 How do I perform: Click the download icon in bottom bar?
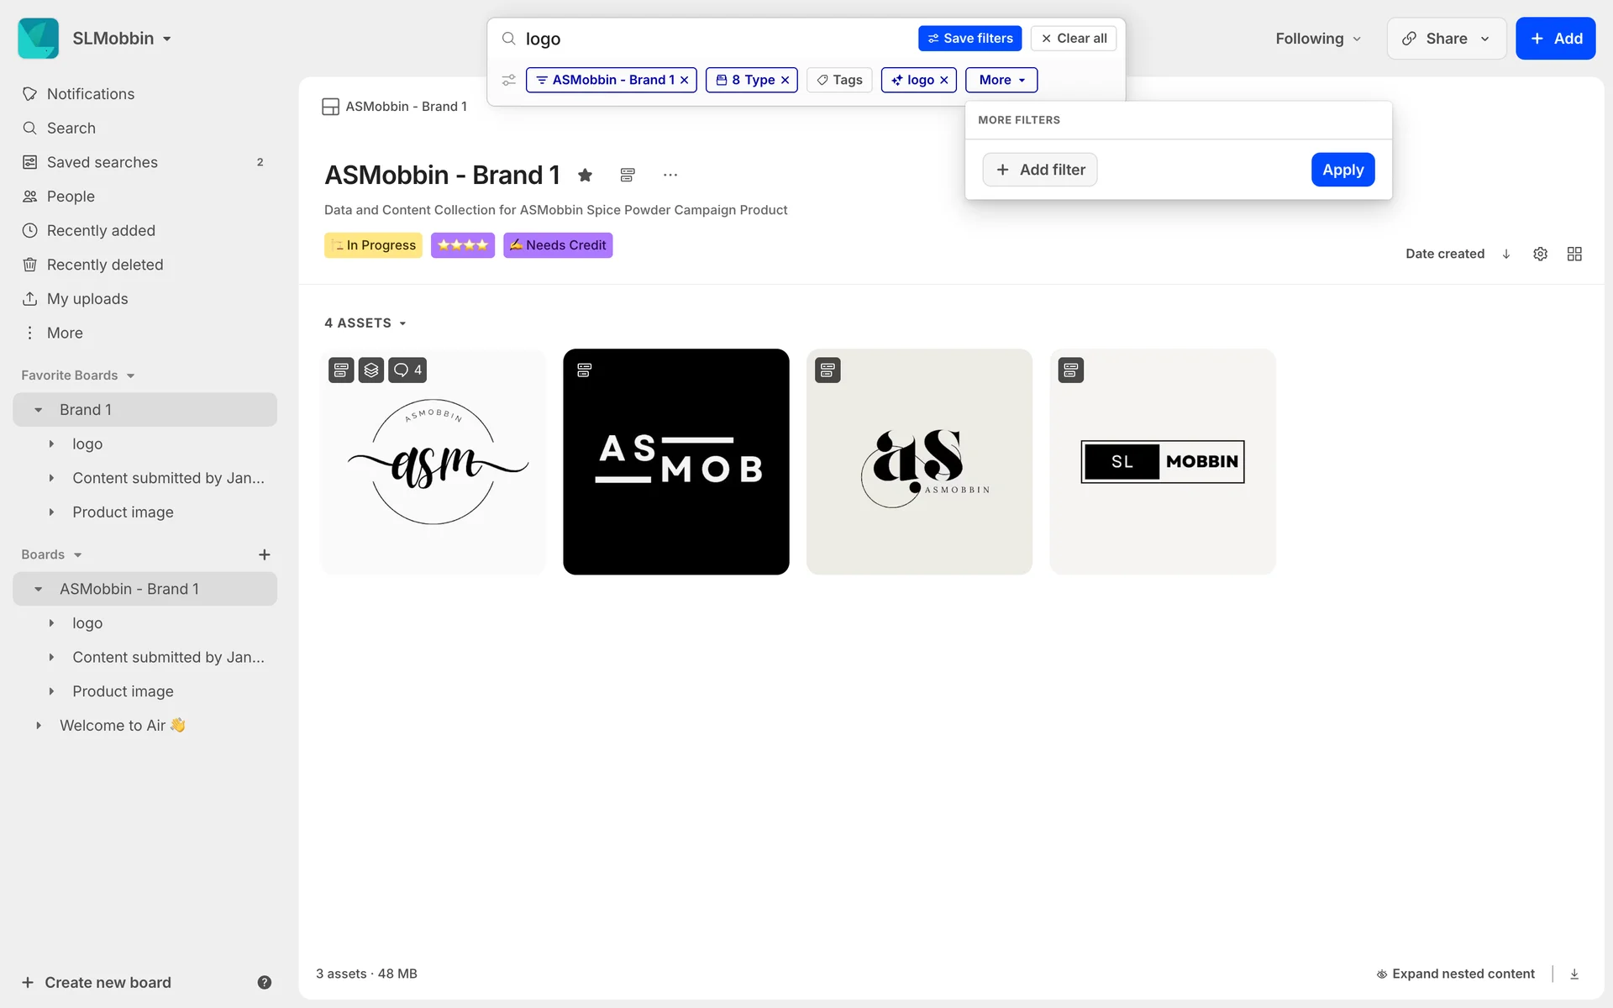[1574, 974]
